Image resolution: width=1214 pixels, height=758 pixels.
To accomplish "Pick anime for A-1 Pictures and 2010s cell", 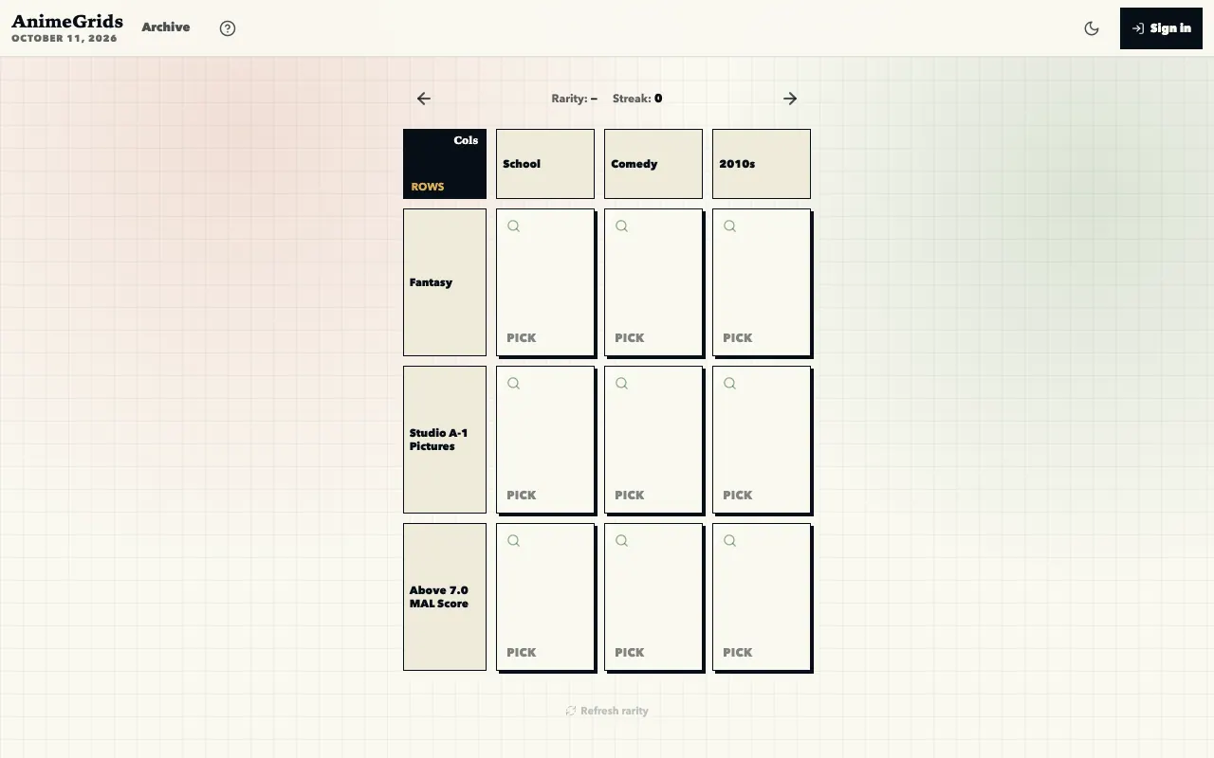I will click(762, 440).
